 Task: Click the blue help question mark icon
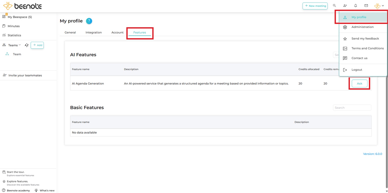[89, 21]
